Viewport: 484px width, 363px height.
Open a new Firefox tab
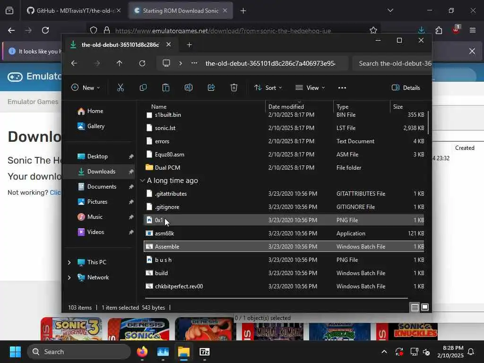[243, 11]
